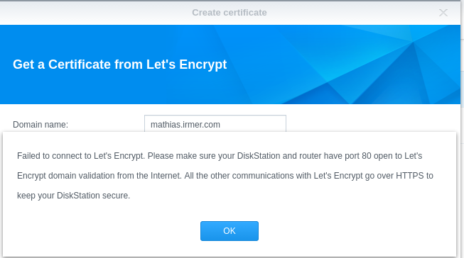This screenshot has height=258, width=464.
Task: Click empty space left of the OK button
Action: coord(101,231)
